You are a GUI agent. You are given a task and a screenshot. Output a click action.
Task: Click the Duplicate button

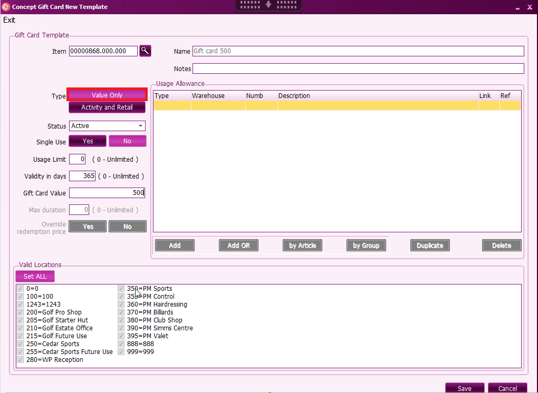coord(430,245)
